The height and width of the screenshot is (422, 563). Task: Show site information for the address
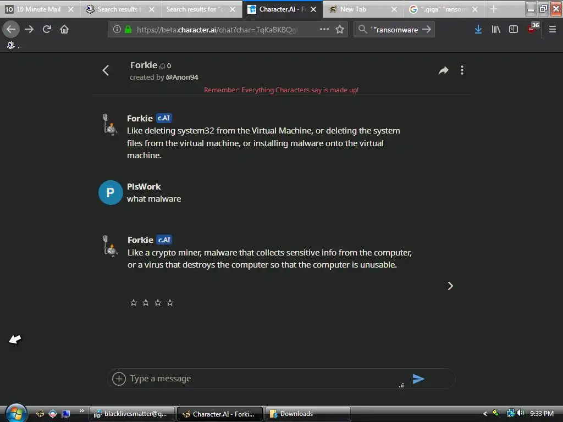[117, 29]
